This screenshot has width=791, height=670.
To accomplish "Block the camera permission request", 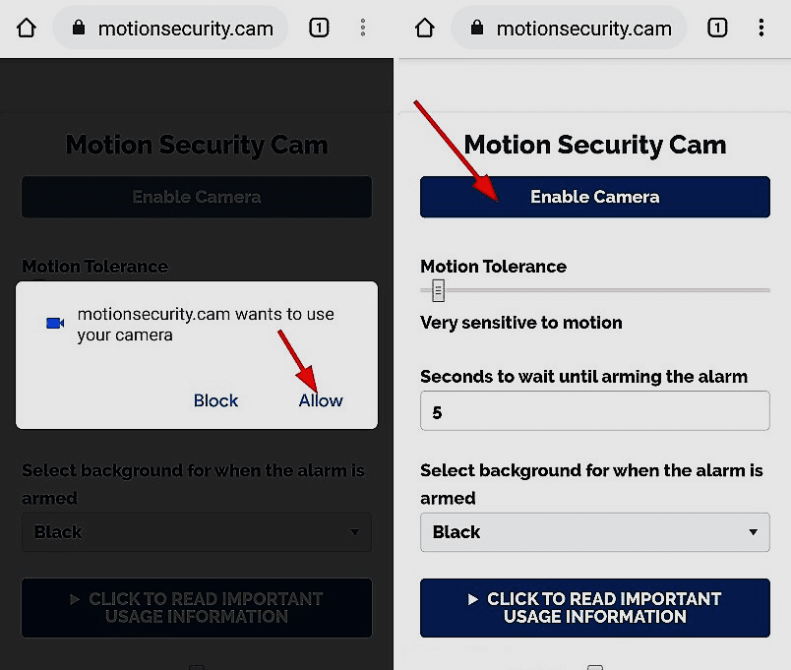I will click(215, 400).
